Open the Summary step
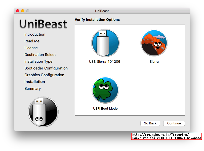Viewport: 204px width, 151px height. 32,88
